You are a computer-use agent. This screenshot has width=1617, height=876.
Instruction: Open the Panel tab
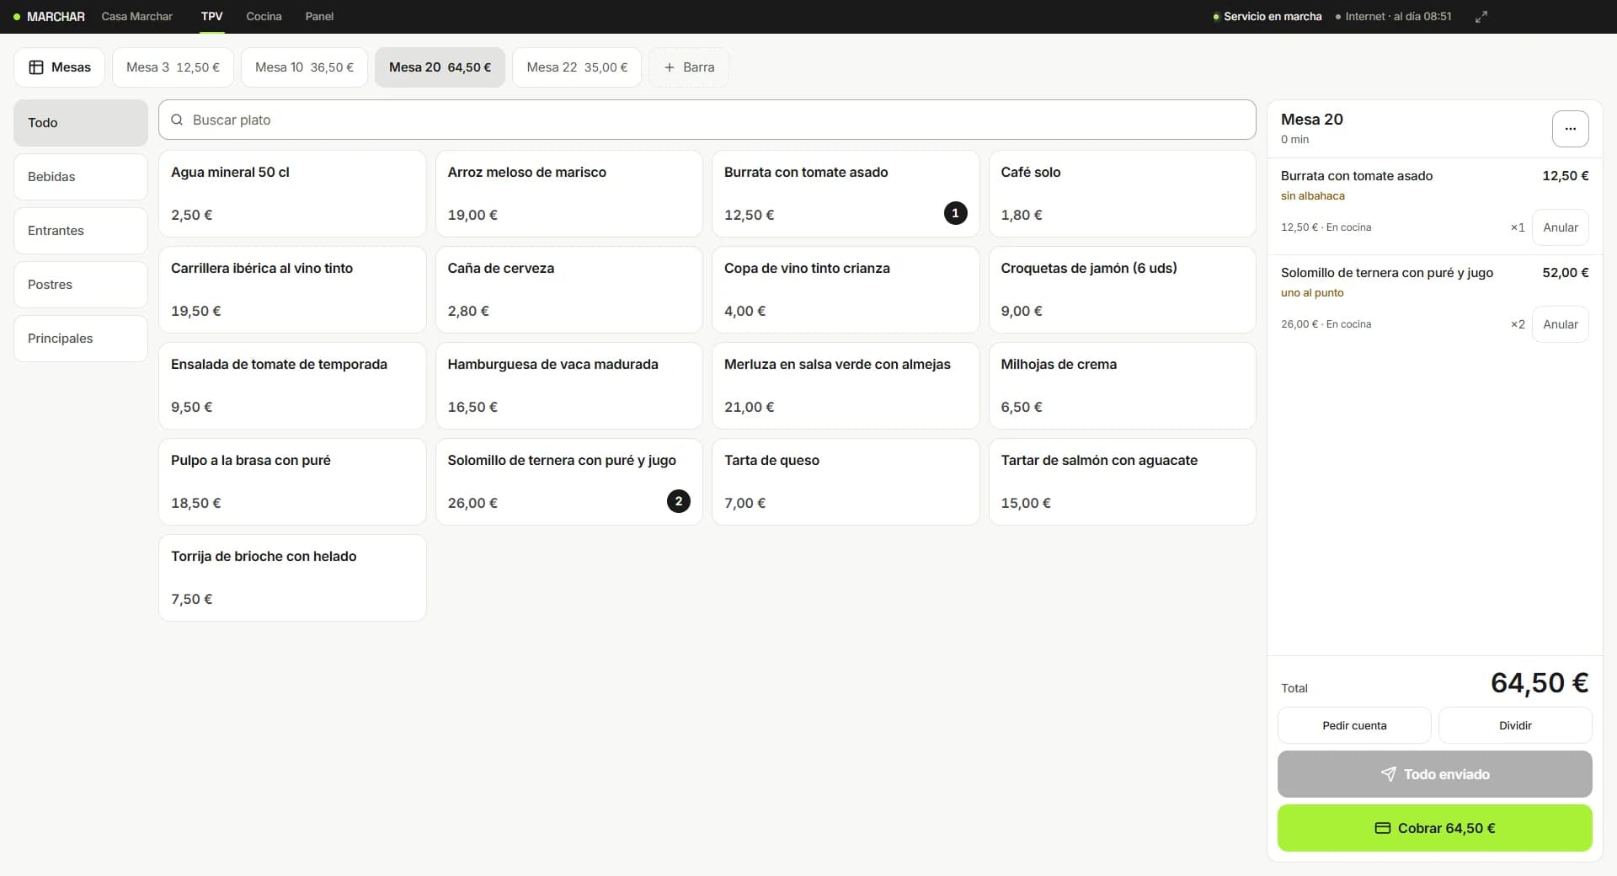click(319, 16)
